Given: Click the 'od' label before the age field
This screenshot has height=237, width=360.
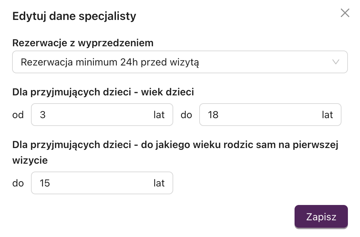Looking at the screenshot, I should point(18,115).
